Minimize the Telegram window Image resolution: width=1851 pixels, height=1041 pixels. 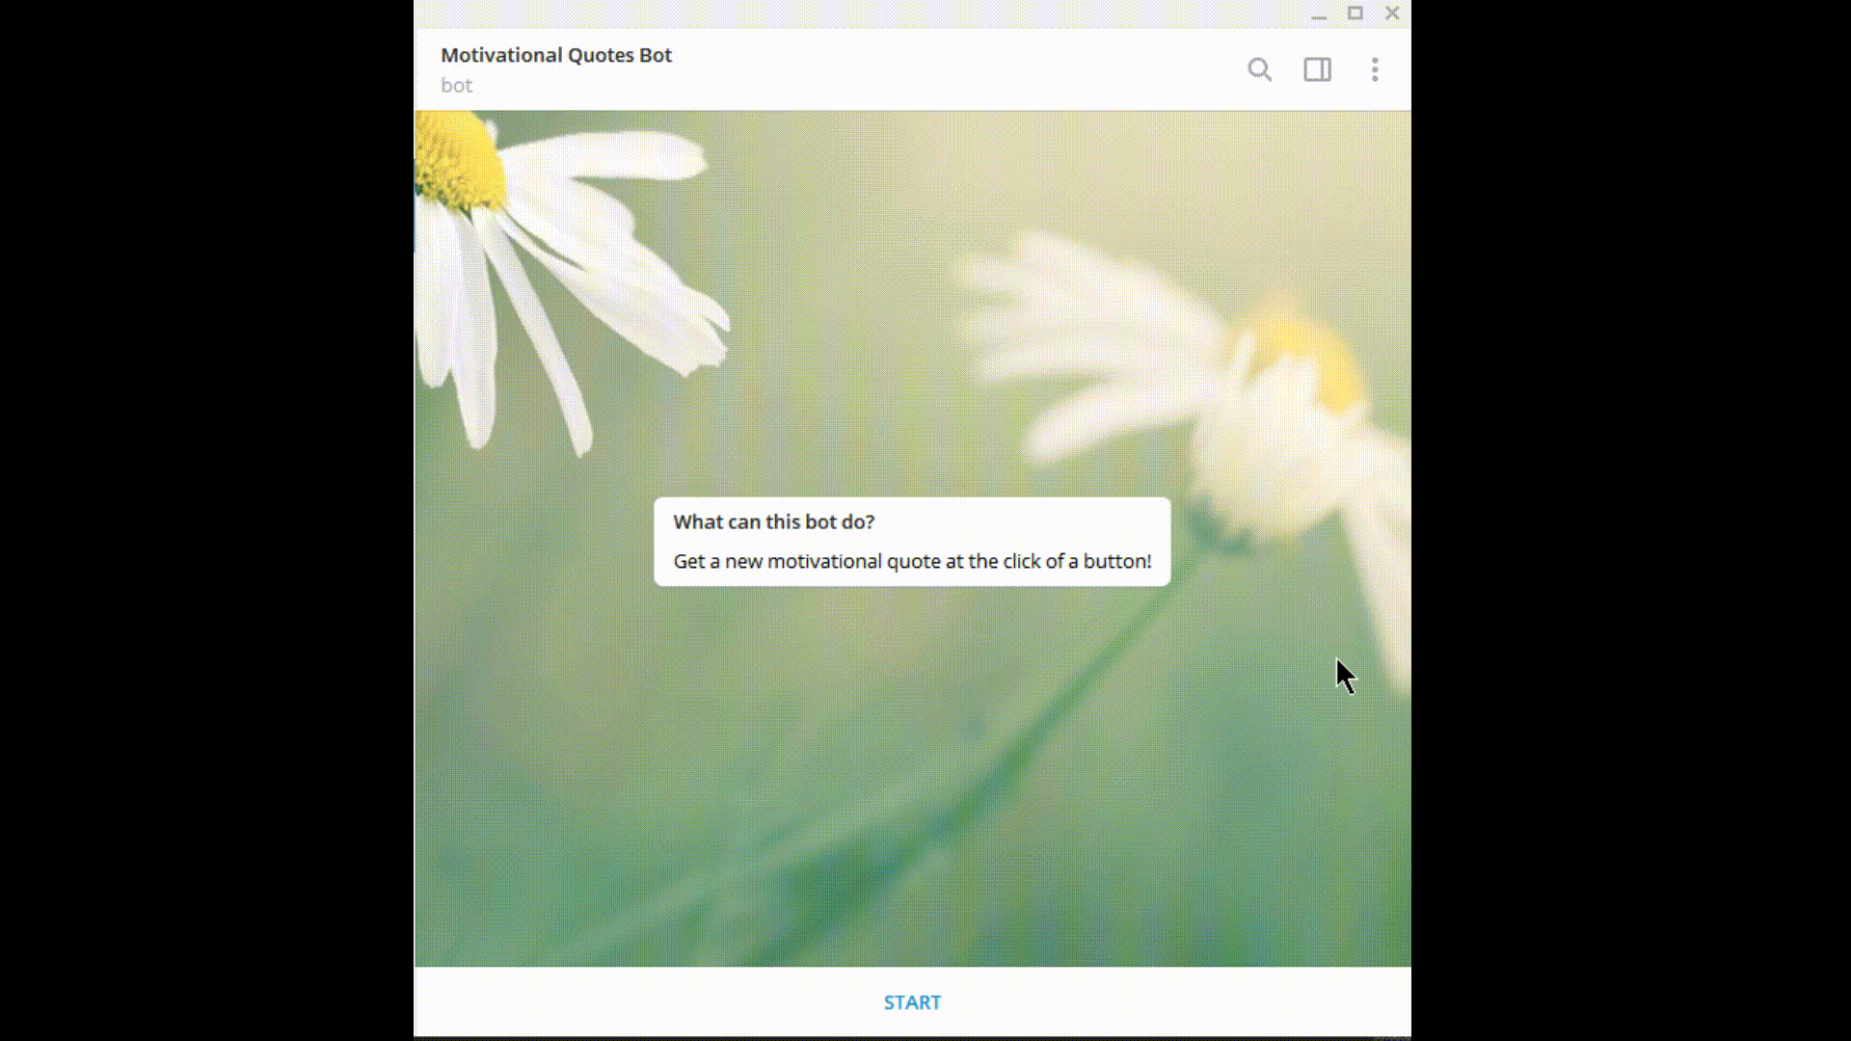click(x=1319, y=13)
